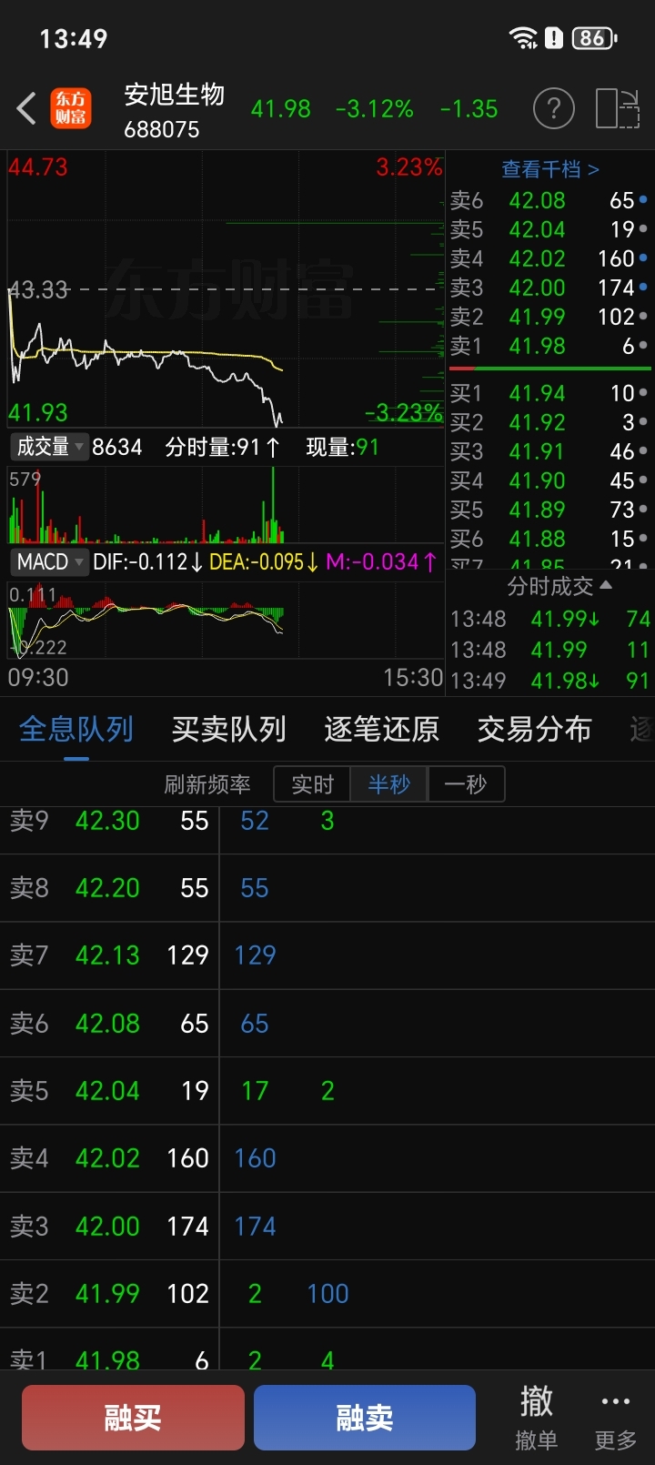The image size is (655, 1465).
Task: Tap queue order 174 in 卖3 row
Action: [255, 1227]
